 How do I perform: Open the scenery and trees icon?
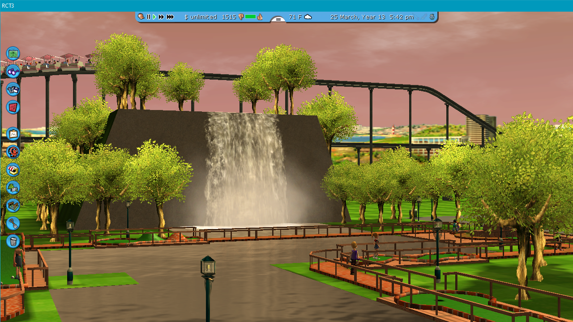pos(13,188)
